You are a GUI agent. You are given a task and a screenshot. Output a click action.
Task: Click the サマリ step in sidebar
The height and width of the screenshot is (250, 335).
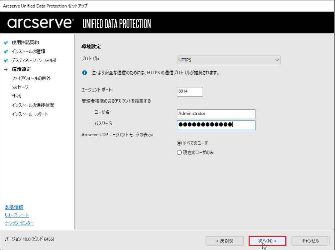[17, 96]
